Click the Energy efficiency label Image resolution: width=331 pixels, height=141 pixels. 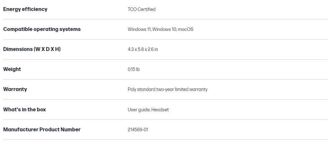pyautogui.click(x=25, y=9)
